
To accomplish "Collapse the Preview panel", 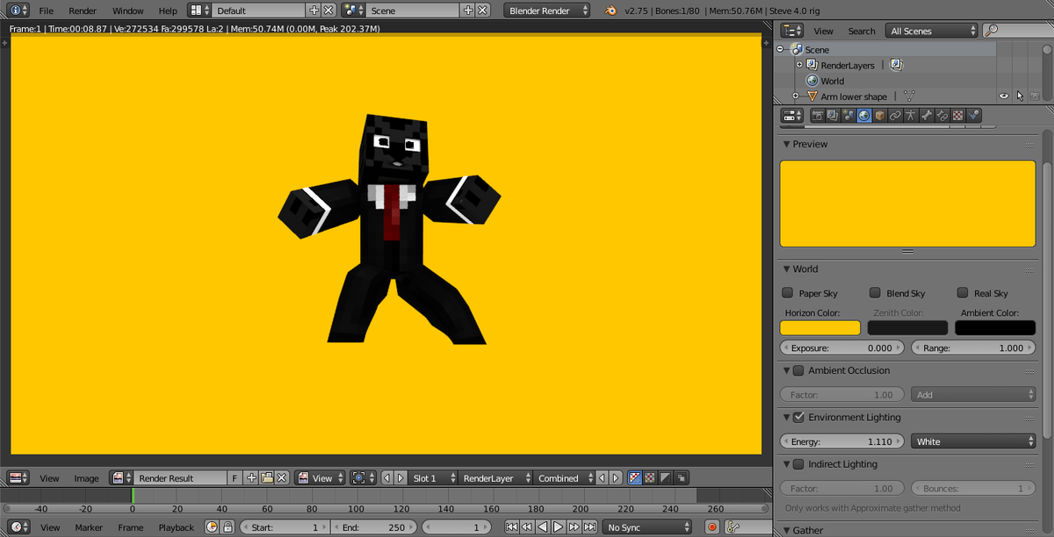I will (x=786, y=144).
